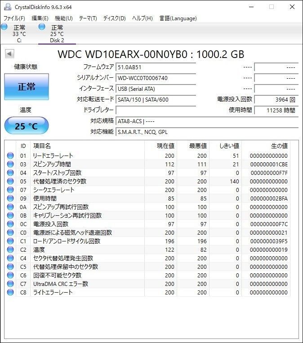
Task: Open the テーマ(T) menu
Action: pos(88,18)
